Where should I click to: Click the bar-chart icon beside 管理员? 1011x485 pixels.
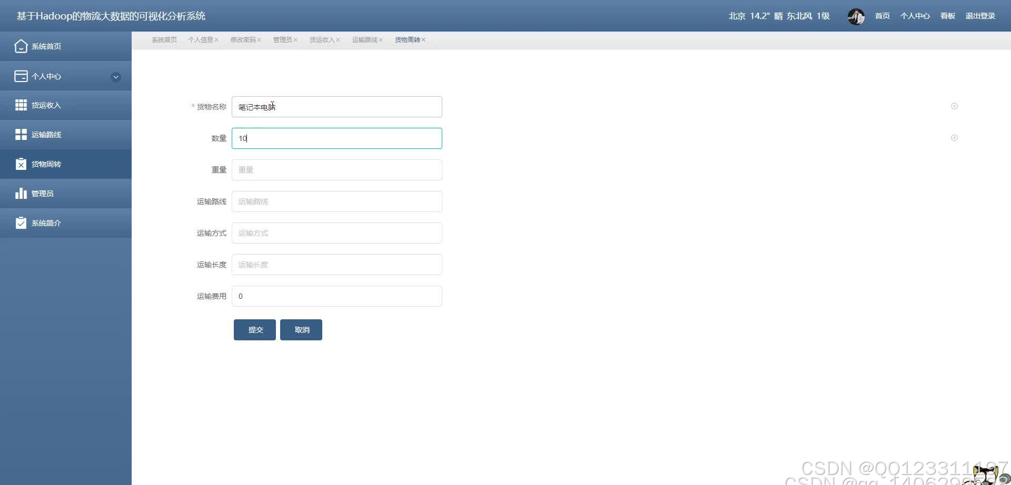point(21,194)
